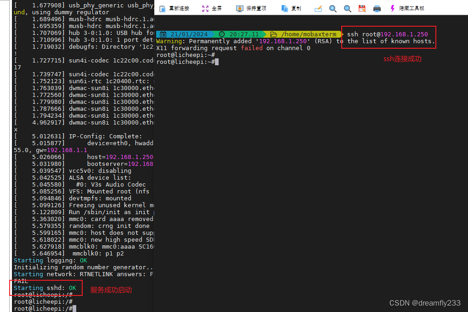The height and width of the screenshot is (312, 468).
Task: Zoom out using the magnifier minus icon
Action: [347, 8]
